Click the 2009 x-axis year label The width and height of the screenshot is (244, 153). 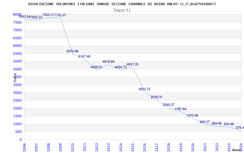60,147
